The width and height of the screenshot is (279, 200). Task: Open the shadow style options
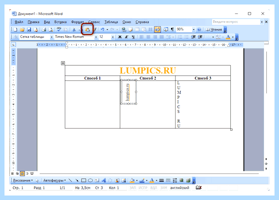[181, 180]
